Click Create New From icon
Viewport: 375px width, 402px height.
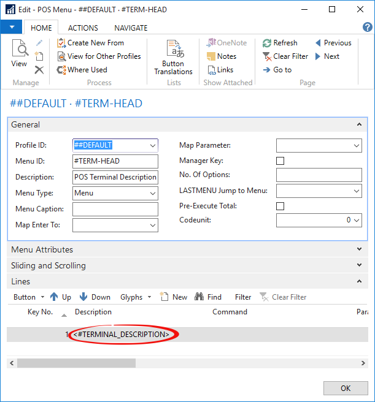[x=61, y=43]
